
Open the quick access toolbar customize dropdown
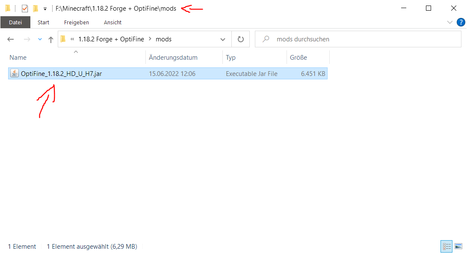coord(45,9)
